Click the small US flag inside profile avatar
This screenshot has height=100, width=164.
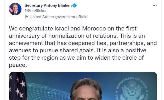[11, 8]
